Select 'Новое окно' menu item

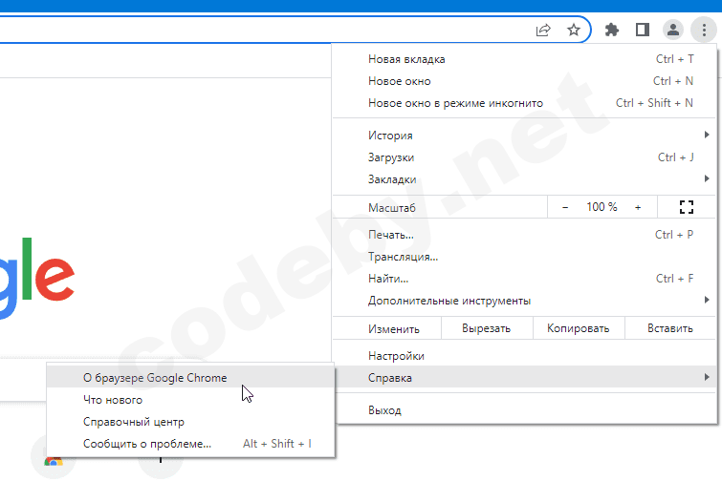click(524, 81)
